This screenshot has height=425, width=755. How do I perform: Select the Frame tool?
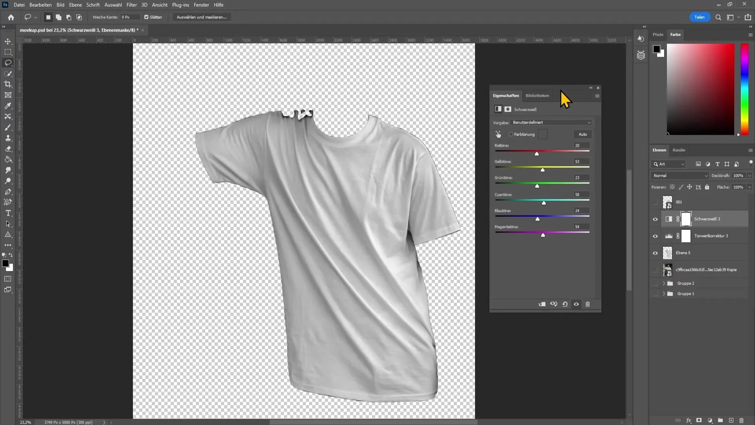click(x=8, y=95)
